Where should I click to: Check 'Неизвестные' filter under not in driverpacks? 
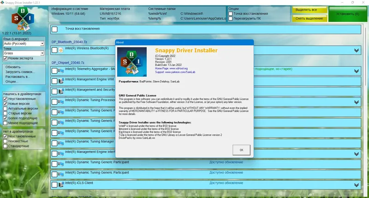click(5, 141)
